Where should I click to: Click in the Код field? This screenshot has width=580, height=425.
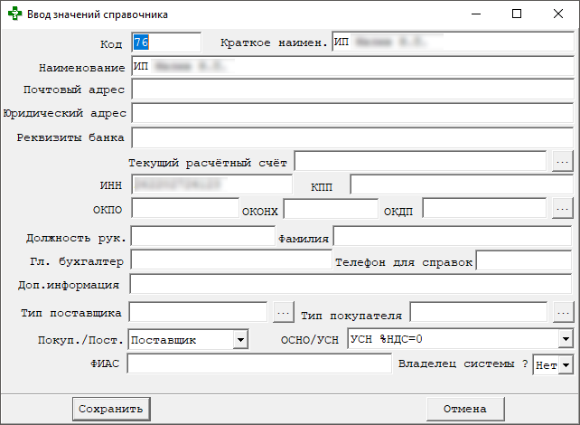pyautogui.click(x=166, y=42)
